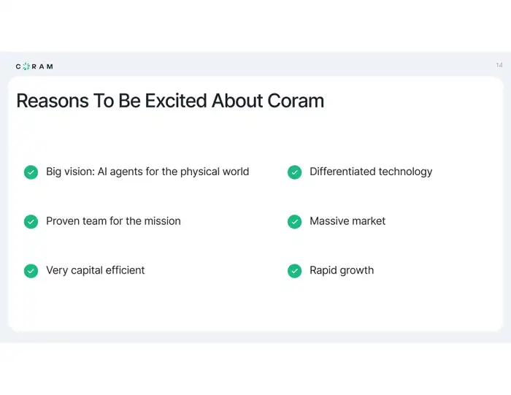This screenshot has height=395, width=511.
Task: Click the green starburst in the Coram logo
Action: [x=26, y=66]
